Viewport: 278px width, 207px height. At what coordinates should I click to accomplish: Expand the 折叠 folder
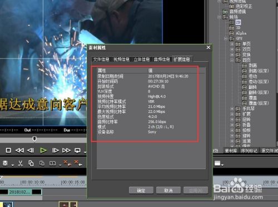[232, 125]
